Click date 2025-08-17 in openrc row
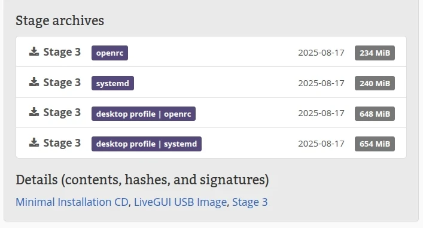423x228 pixels. 321,53
